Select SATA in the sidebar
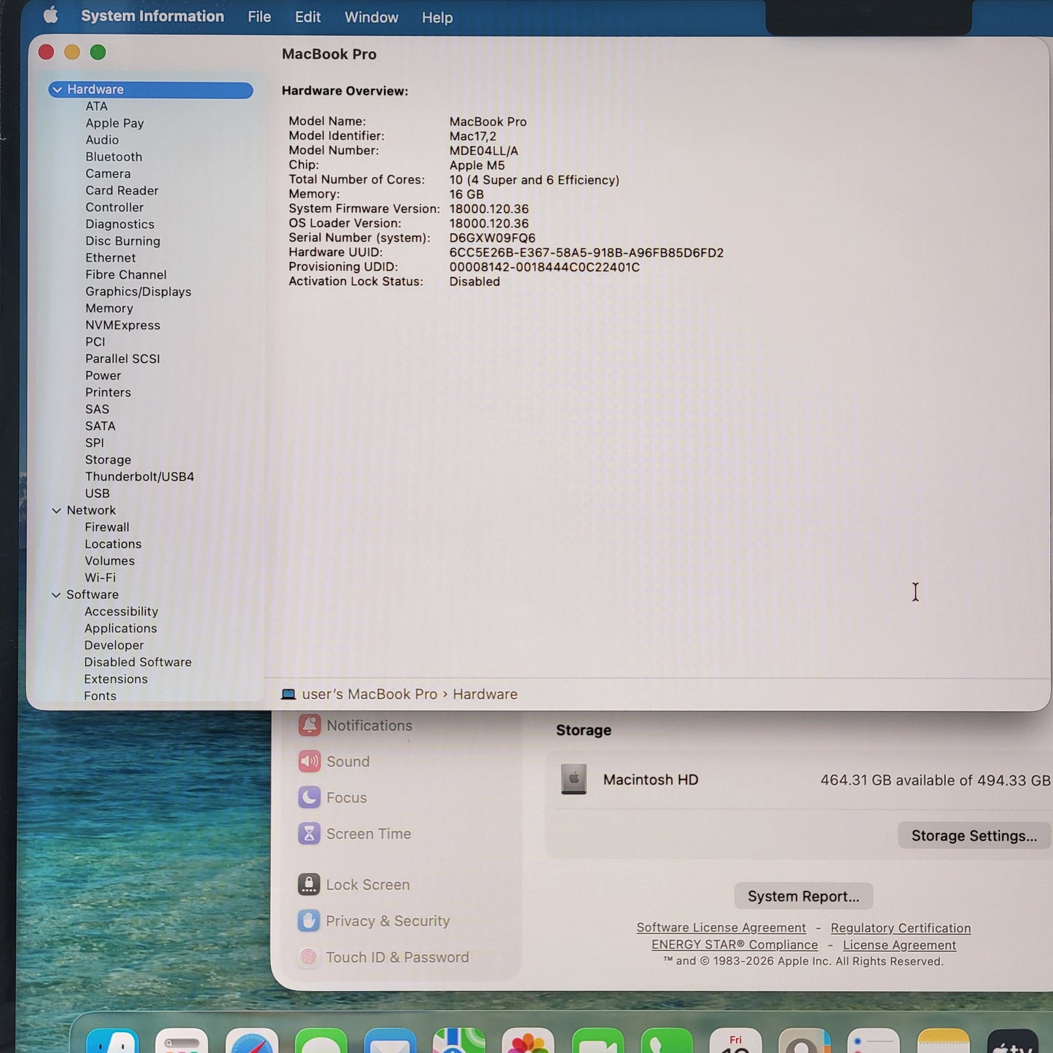This screenshot has height=1053, width=1053. 100,426
